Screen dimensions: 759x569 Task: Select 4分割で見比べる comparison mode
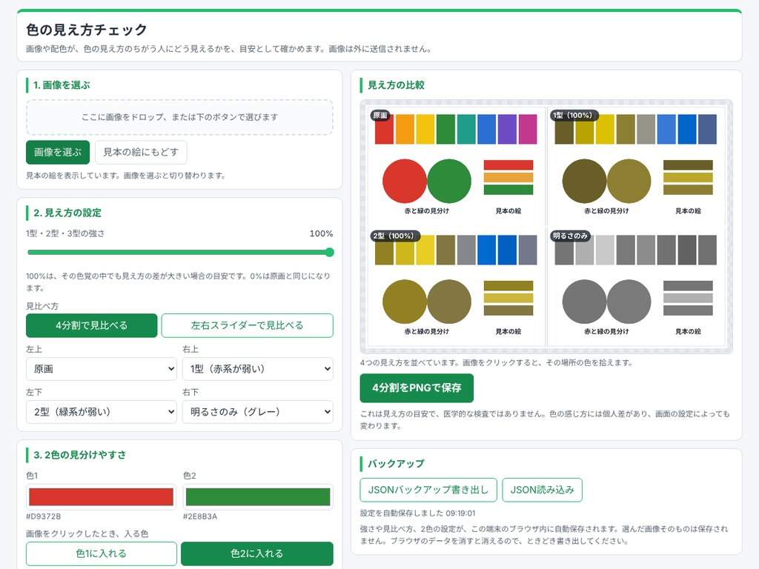(91, 326)
